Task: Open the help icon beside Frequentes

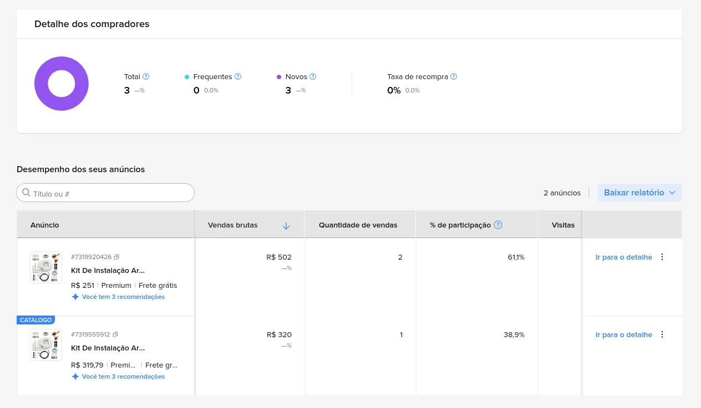Action: 238,77
